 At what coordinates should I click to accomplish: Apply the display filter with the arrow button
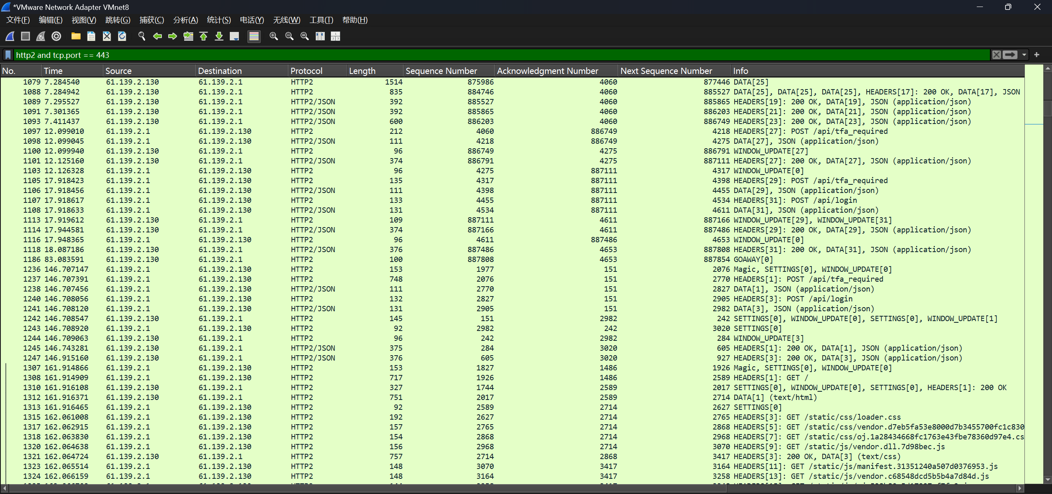tap(1010, 55)
